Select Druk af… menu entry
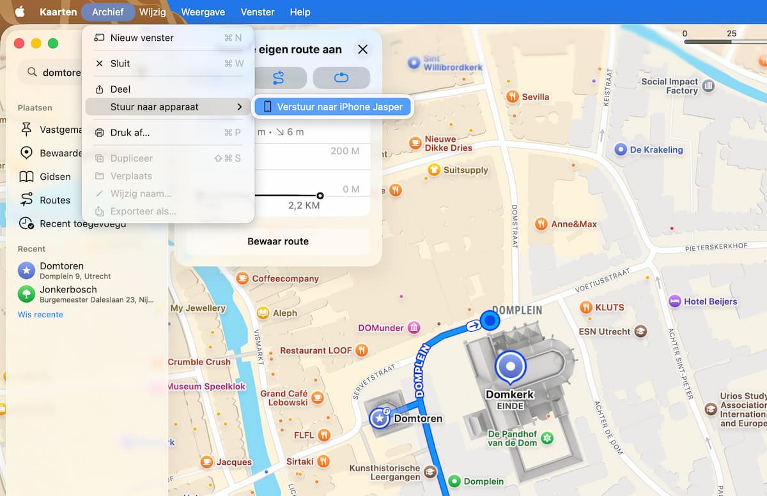Image resolution: width=767 pixels, height=496 pixels. click(169, 133)
